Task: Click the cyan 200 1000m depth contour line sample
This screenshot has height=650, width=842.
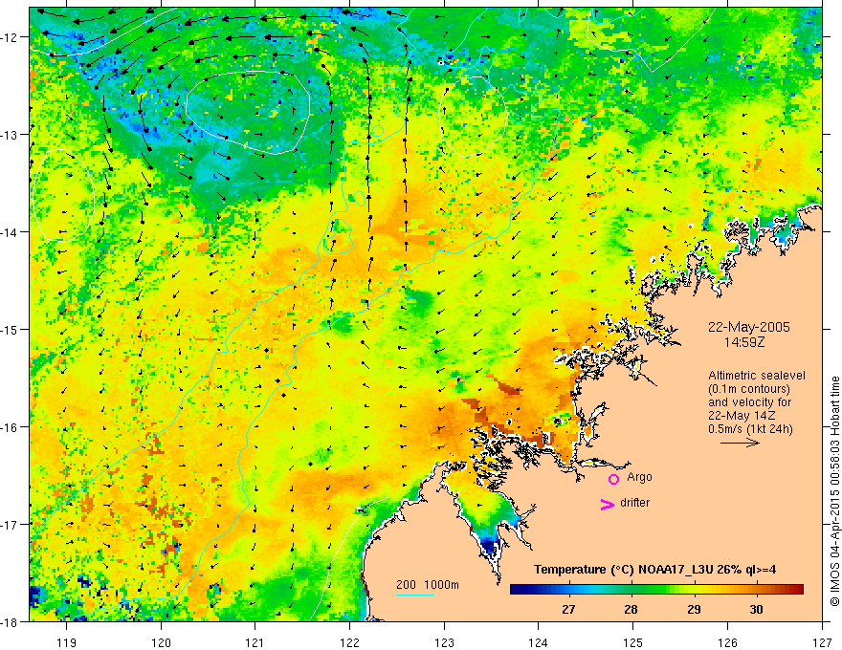Action: [x=415, y=595]
